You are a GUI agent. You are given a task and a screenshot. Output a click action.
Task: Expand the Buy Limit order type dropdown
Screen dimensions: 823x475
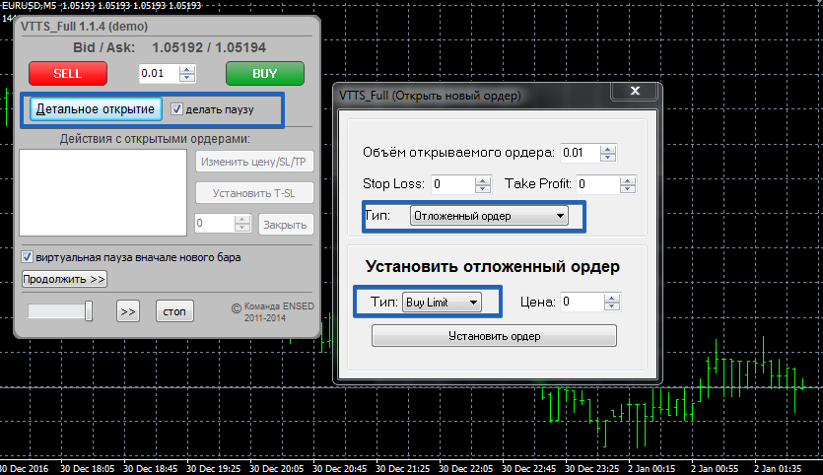tap(442, 303)
